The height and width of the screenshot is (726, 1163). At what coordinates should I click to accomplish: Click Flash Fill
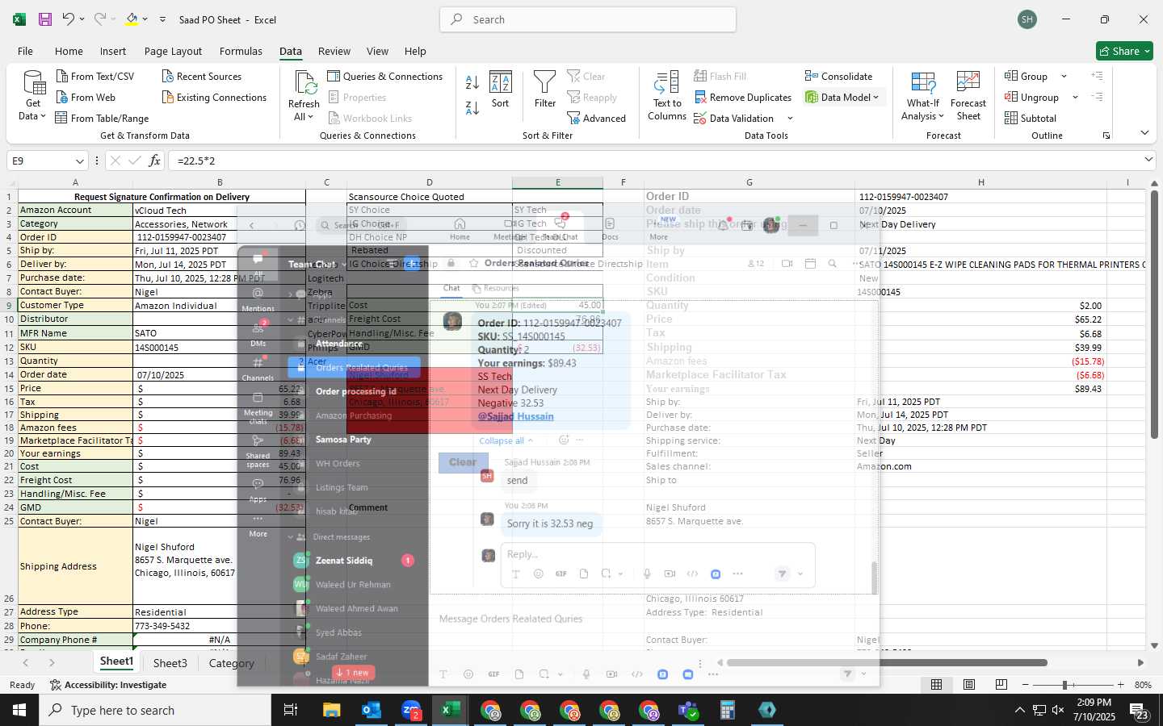[x=720, y=77]
